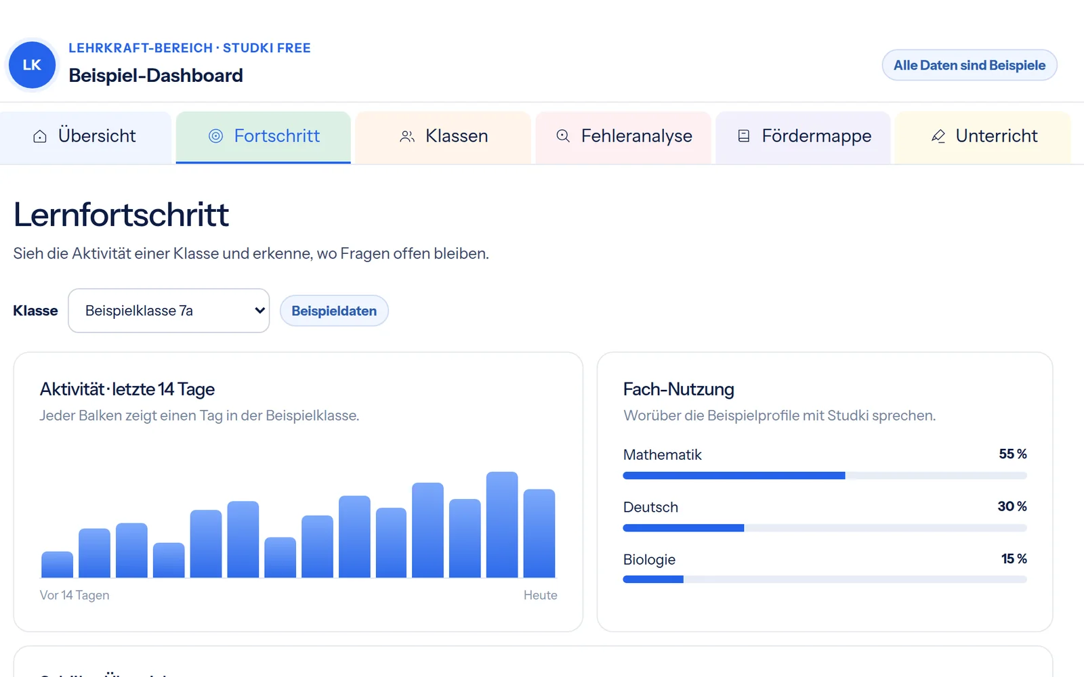Viewport: 1084px width, 677px height.
Task: Click the Deutsch usage progress bar
Action: coord(825,528)
